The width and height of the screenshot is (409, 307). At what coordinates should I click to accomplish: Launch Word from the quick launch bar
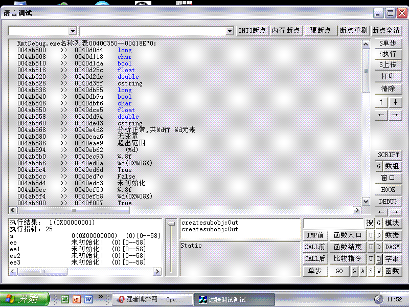tap(88, 299)
